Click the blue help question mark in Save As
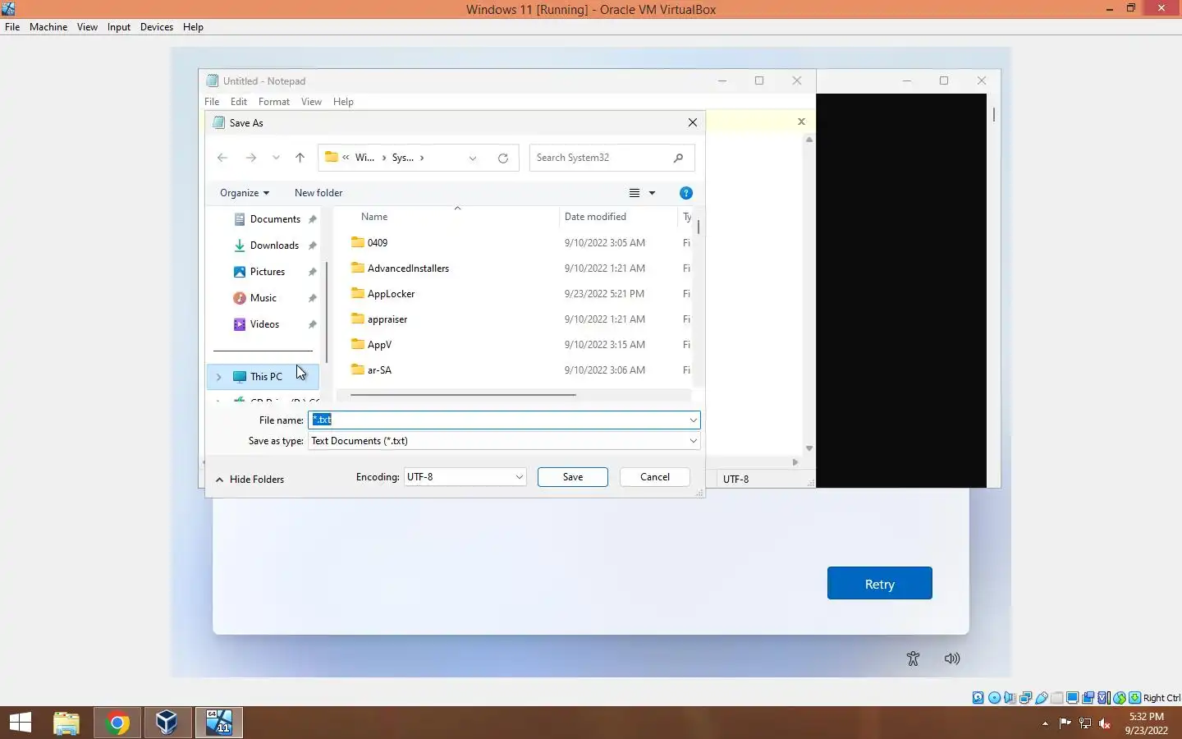This screenshot has height=739, width=1182. tap(686, 193)
